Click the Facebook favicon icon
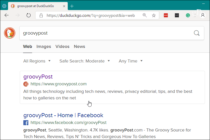Viewport: 210px width, 140px height. [26, 123]
